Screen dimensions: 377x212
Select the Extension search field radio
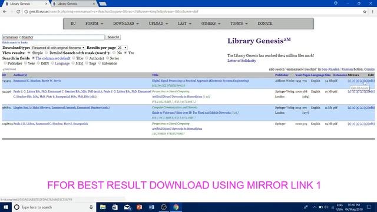(100, 63)
